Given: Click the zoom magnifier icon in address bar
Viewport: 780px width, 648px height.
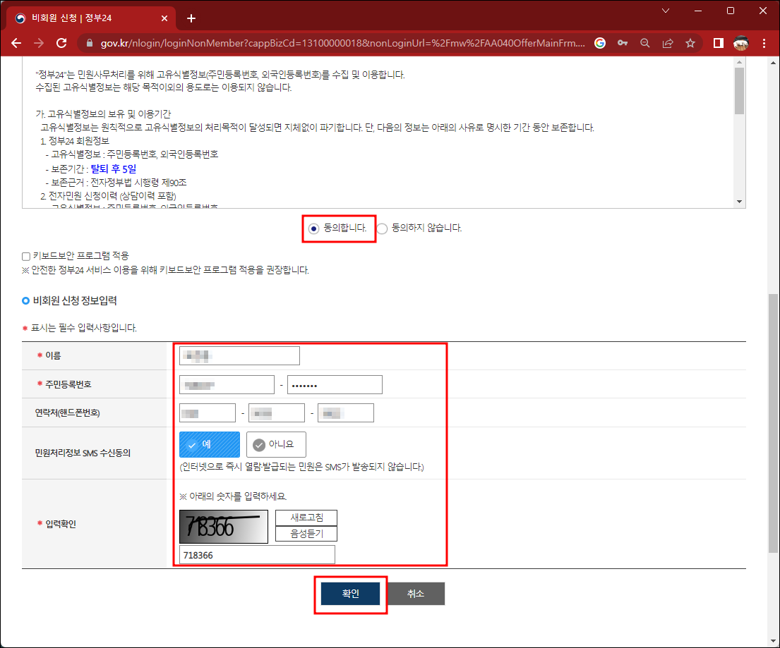Looking at the screenshot, I should 644,43.
